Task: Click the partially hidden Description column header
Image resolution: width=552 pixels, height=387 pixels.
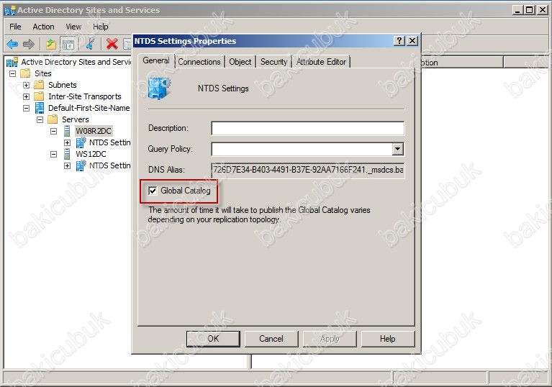Action: tap(462, 63)
